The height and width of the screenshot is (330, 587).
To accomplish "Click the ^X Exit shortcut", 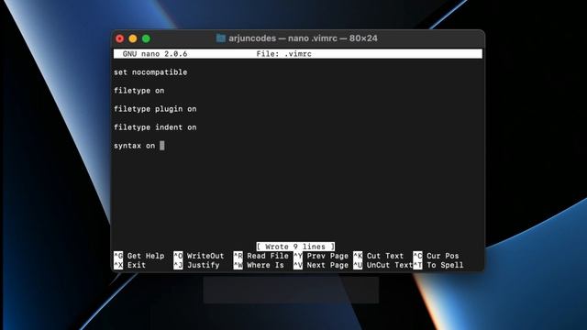I will [x=129, y=265].
